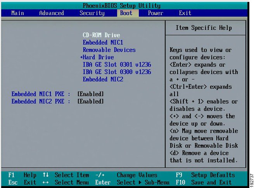The image size is (254, 188).
Task: Select IBA GE Slot 0301 v1236
Action: tap(117, 65)
